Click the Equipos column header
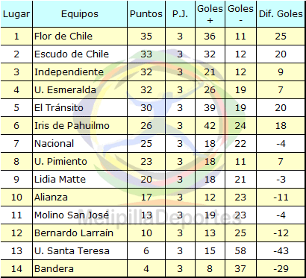 pyautogui.click(x=80, y=14)
